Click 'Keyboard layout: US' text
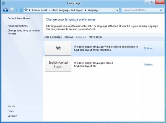The width and height of the screenshot is (166, 123). [85, 66]
